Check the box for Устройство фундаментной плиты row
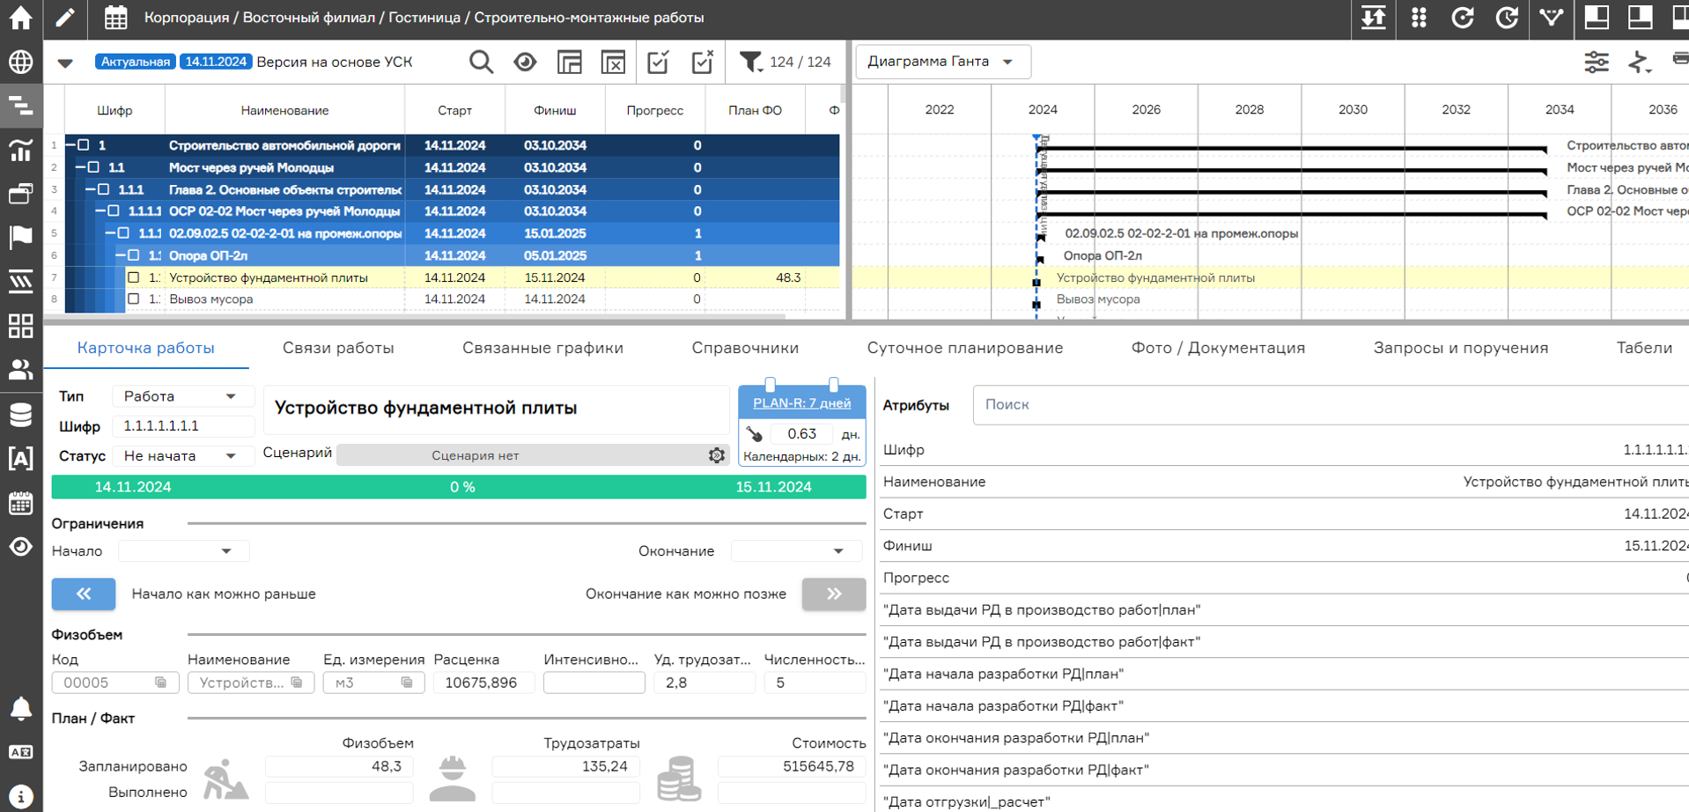The image size is (1689, 812). (x=133, y=277)
